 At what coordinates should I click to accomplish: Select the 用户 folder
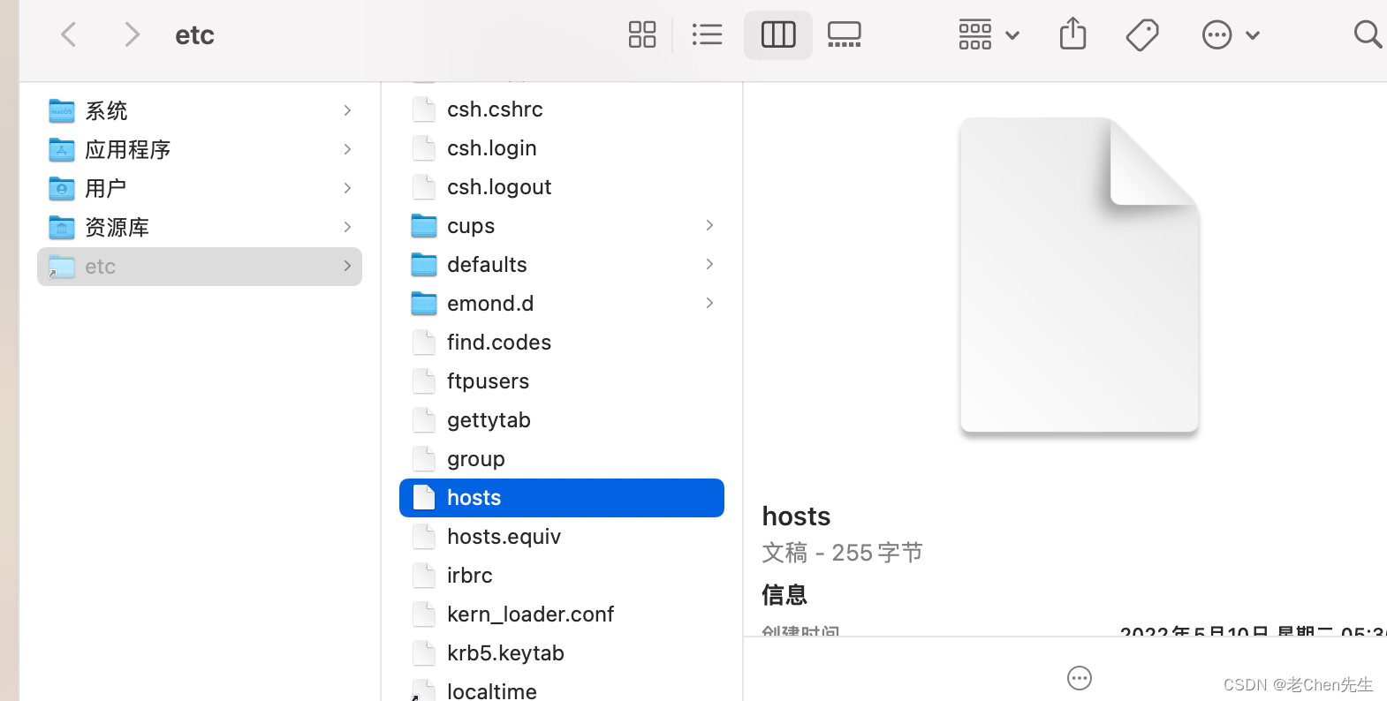coord(200,188)
